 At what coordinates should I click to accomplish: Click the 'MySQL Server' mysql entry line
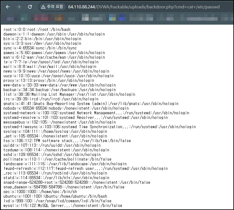pos(63,205)
